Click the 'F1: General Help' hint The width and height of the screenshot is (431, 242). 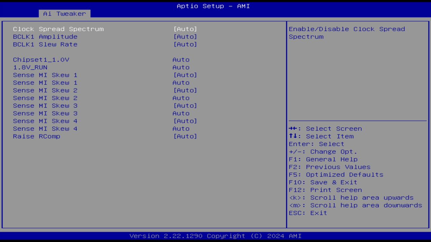click(323, 159)
